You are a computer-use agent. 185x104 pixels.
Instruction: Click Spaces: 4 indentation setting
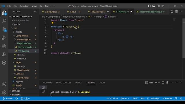(125, 99)
